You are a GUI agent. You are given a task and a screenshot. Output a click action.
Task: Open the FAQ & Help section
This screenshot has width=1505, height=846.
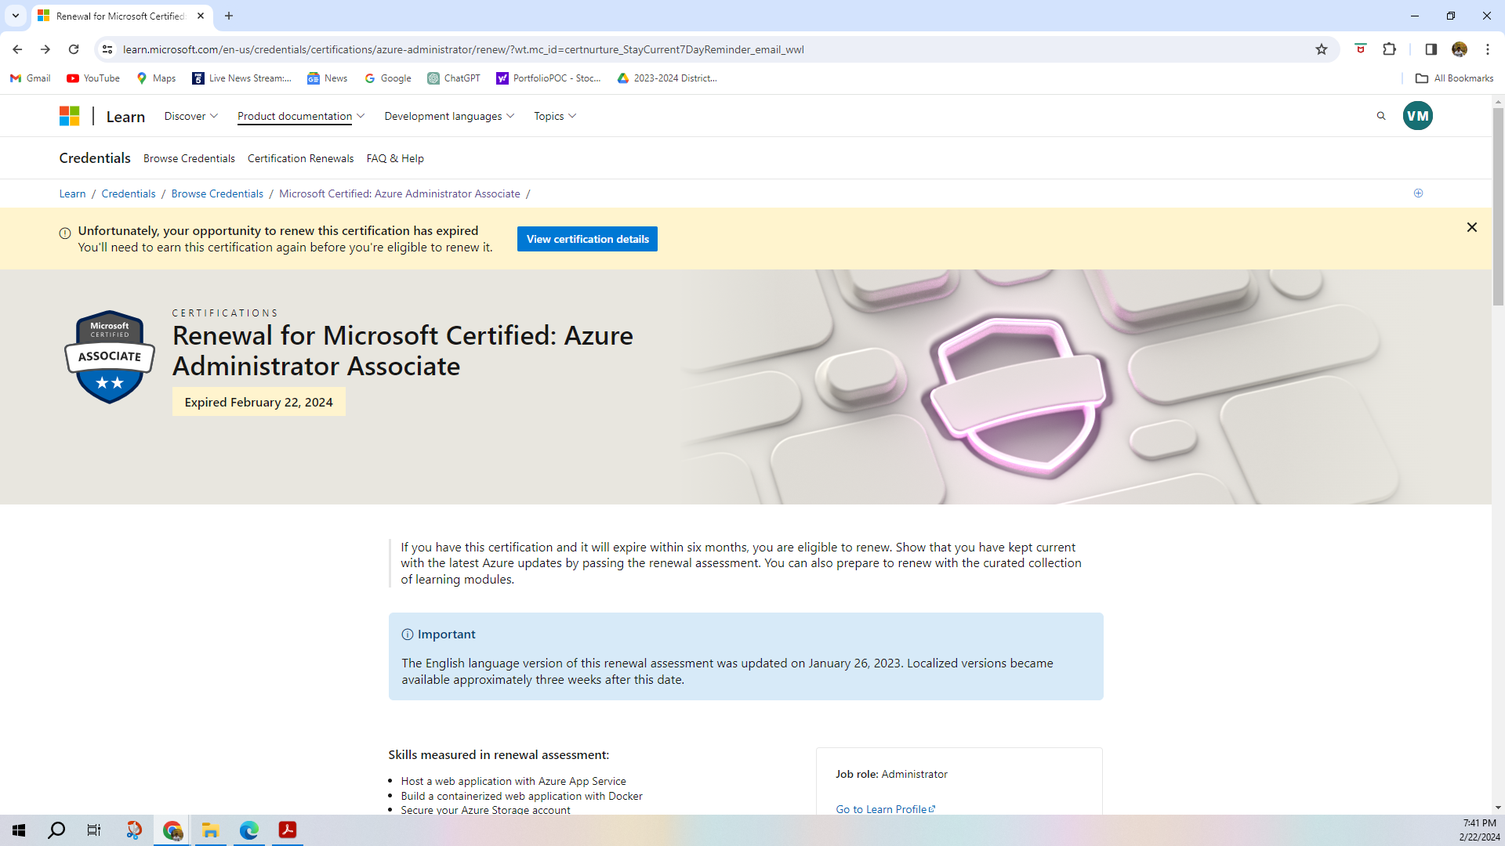395,157
